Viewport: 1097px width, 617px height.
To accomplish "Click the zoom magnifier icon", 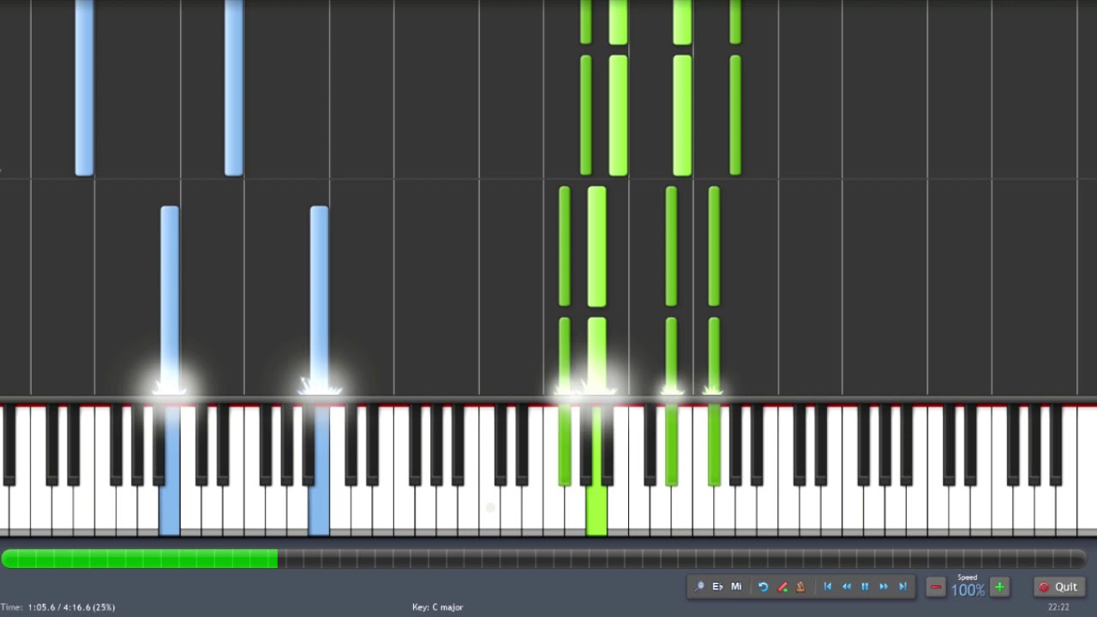I will coord(699,587).
